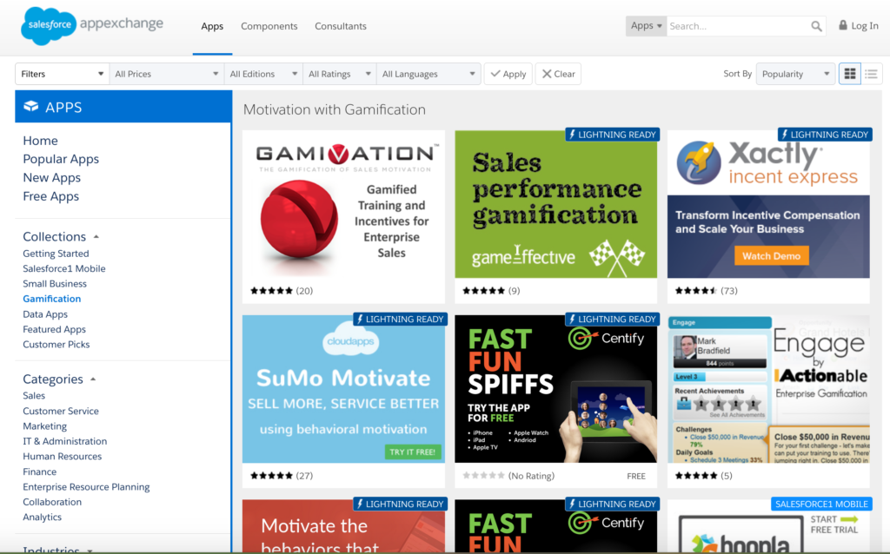Switch to grid view layout
This screenshot has width=890, height=554.
coord(850,74)
